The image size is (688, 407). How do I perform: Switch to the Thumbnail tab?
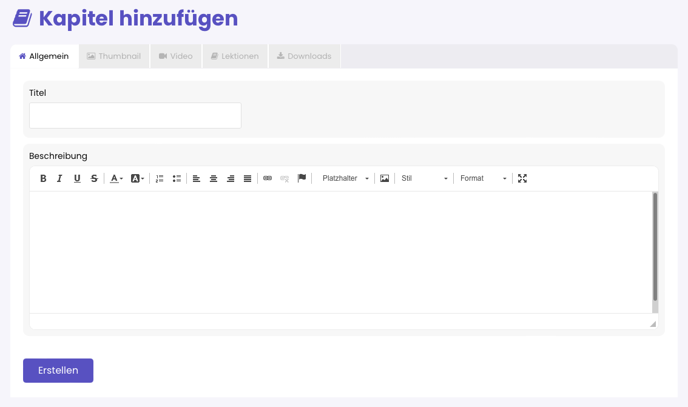pos(114,56)
